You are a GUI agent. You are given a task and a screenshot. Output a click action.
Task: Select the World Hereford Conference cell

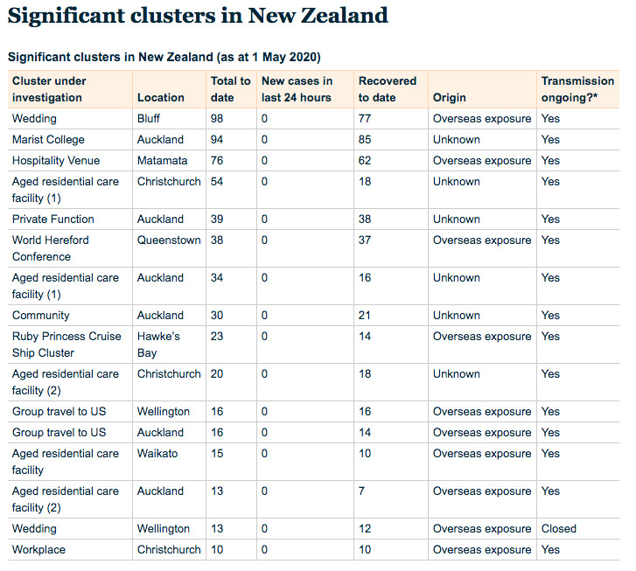[51, 248]
